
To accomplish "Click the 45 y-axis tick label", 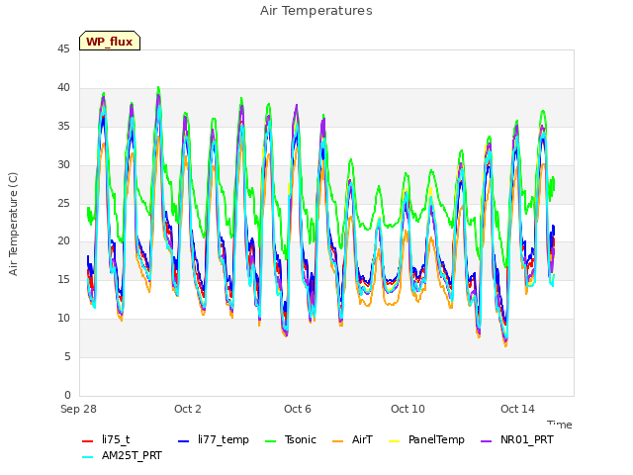I will pyautogui.click(x=63, y=49).
